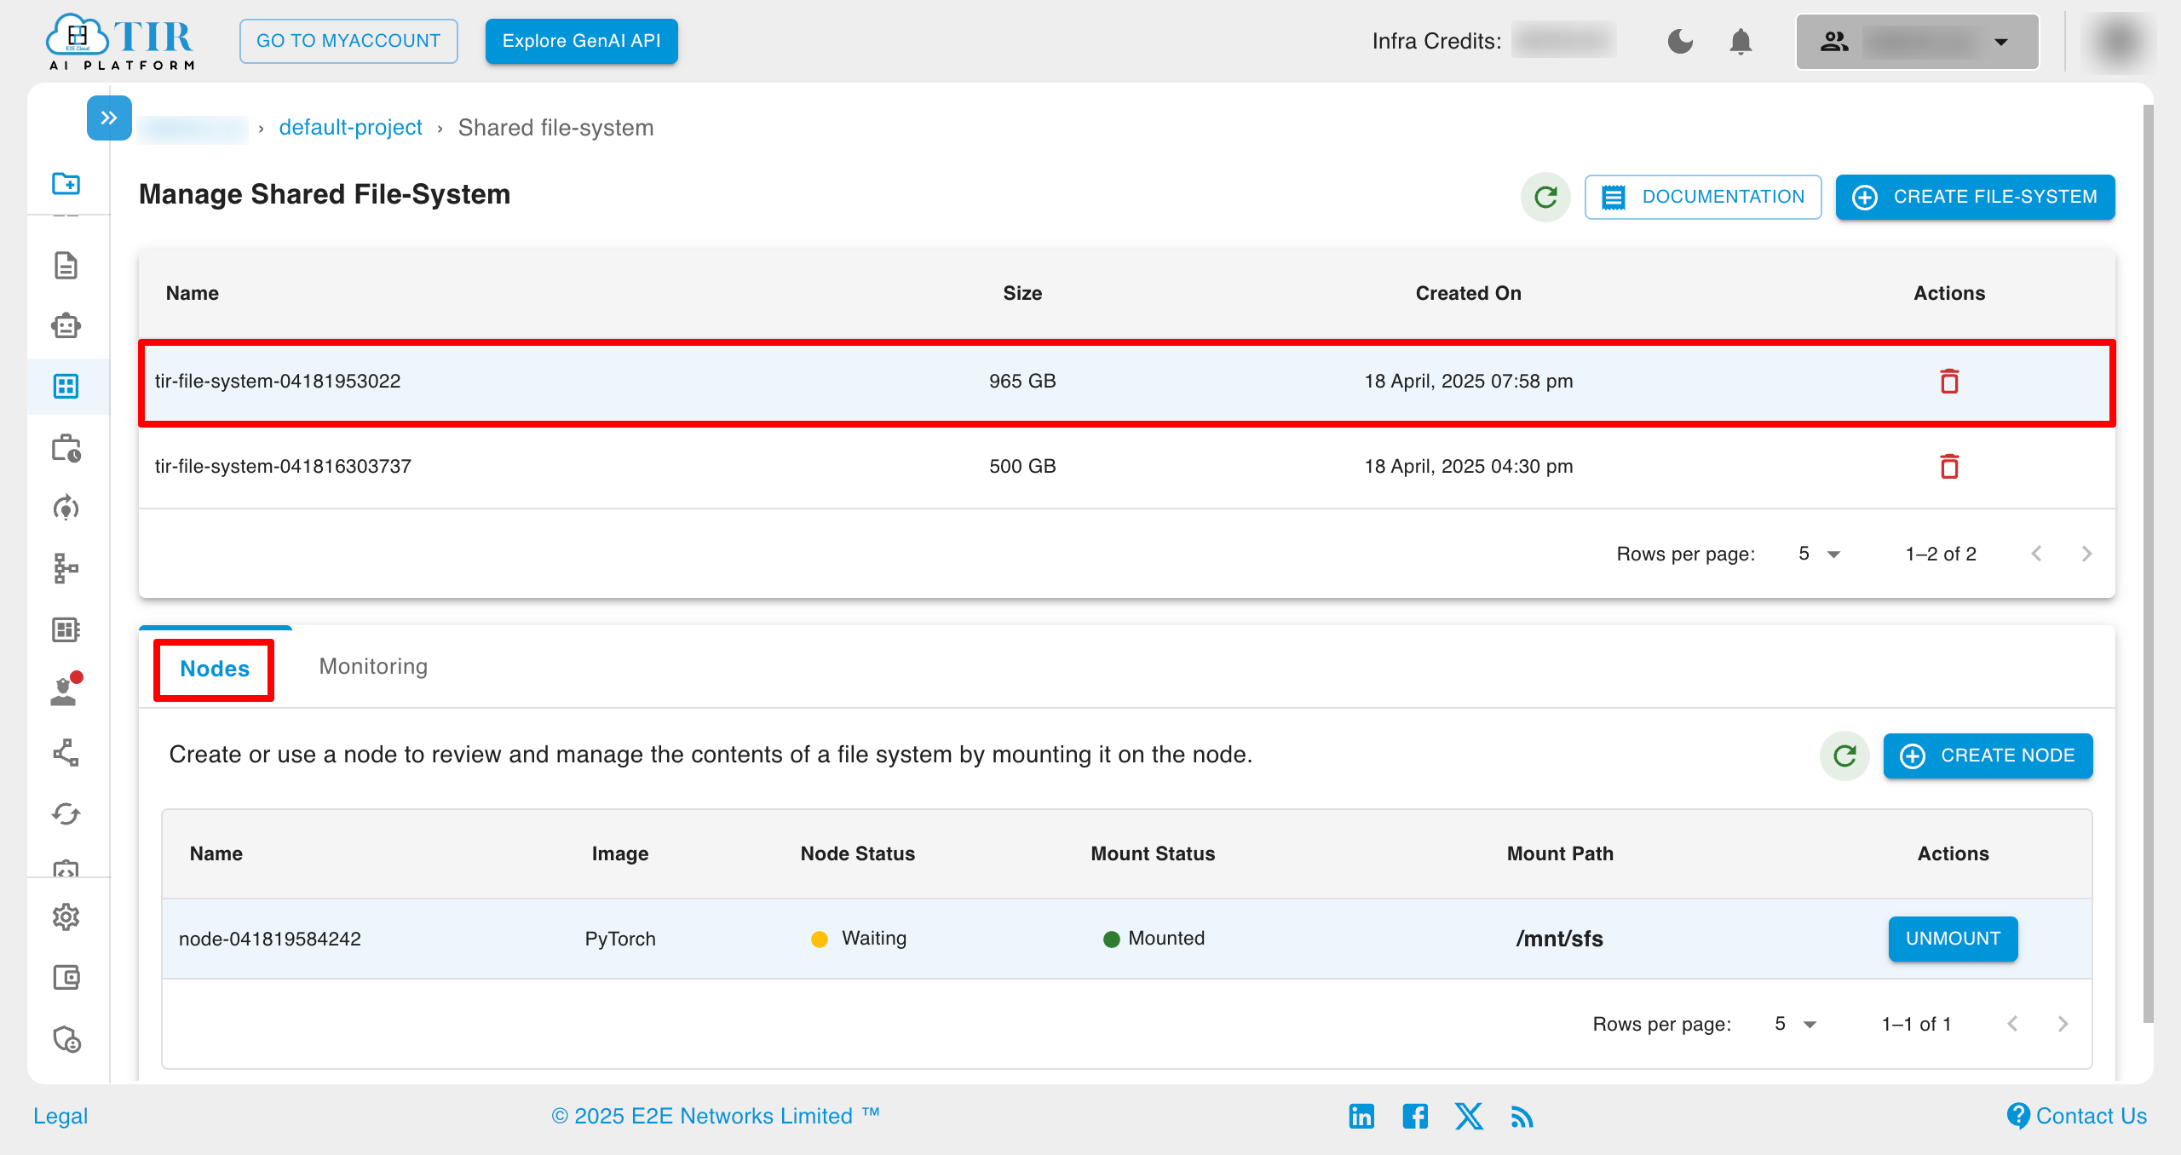2181x1155 pixels.
Task: Open the circular sync arrows sidebar icon
Action: (x=66, y=814)
